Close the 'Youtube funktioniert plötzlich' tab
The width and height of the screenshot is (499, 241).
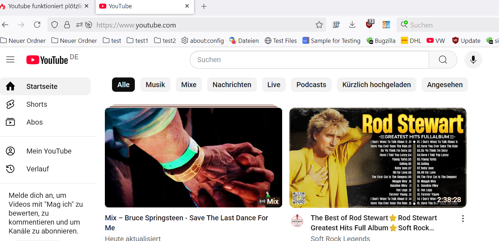coord(86,6)
